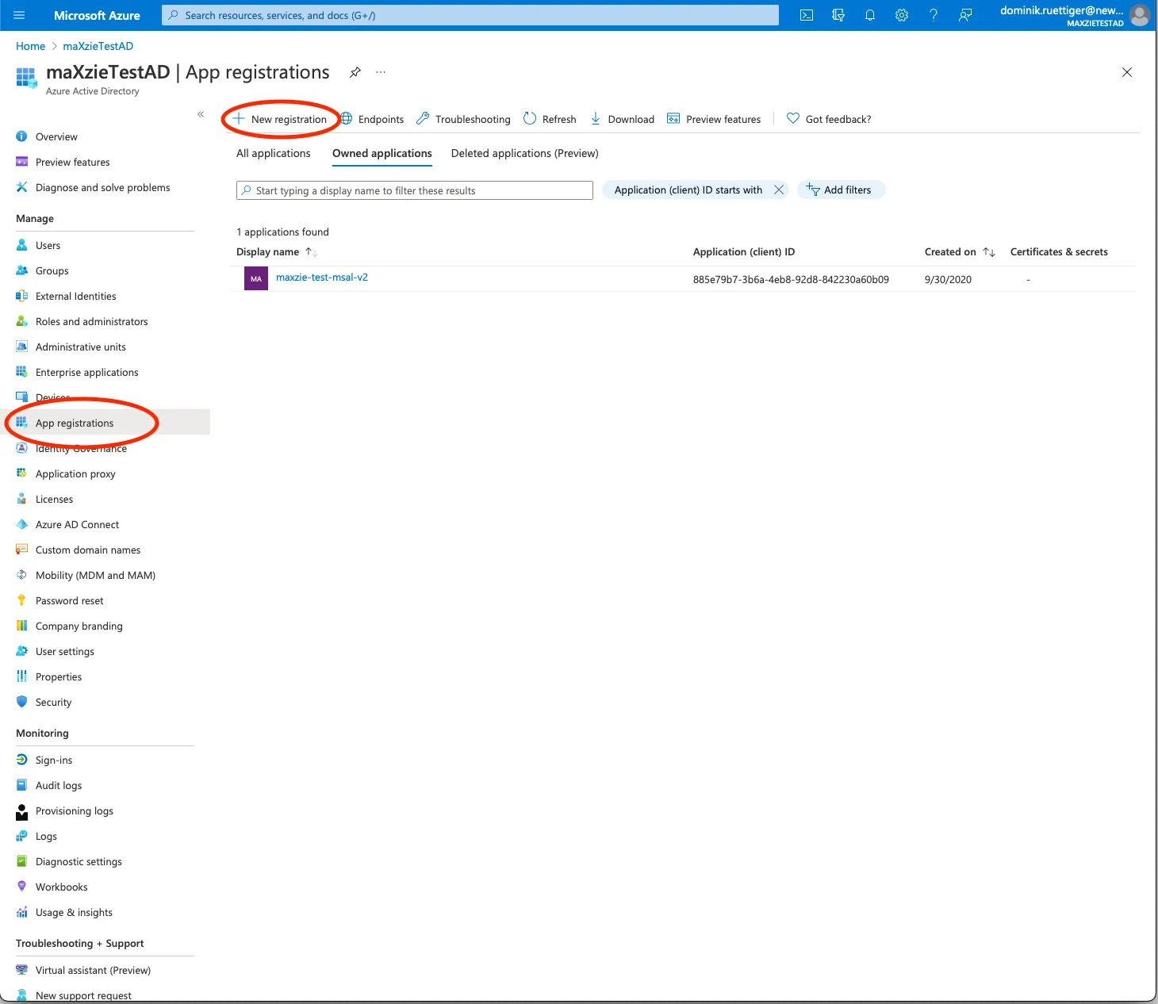Click the feedback icon in top bar
This screenshot has height=1004, width=1158.
click(x=965, y=15)
